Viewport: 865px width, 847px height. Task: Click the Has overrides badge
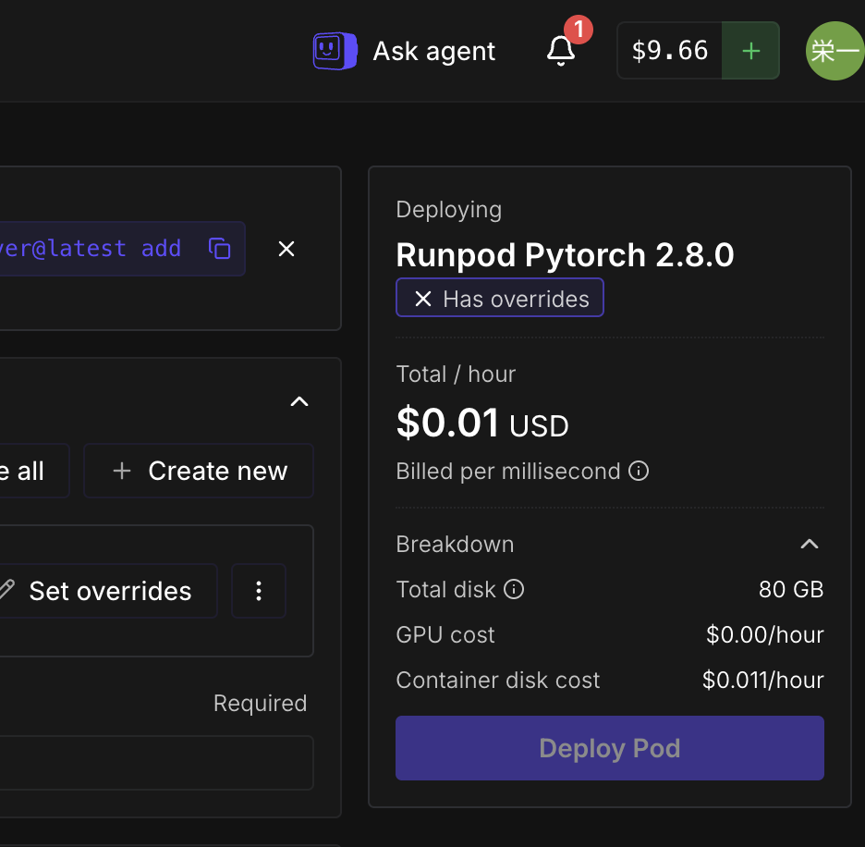(x=500, y=298)
